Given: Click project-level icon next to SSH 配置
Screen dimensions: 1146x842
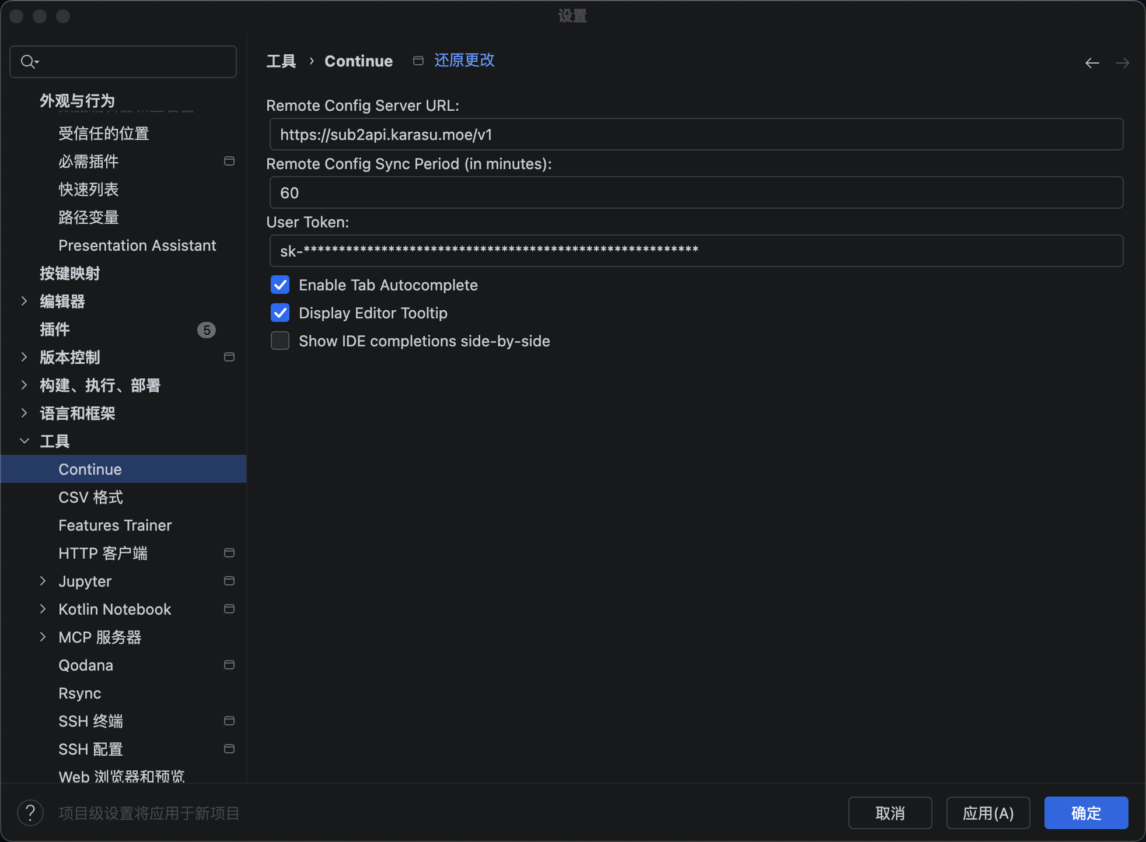Looking at the screenshot, I should (x=229, y=749).
